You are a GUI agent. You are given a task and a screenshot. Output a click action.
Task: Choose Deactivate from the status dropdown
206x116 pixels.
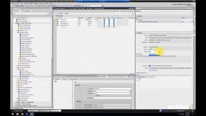(154, 55)
